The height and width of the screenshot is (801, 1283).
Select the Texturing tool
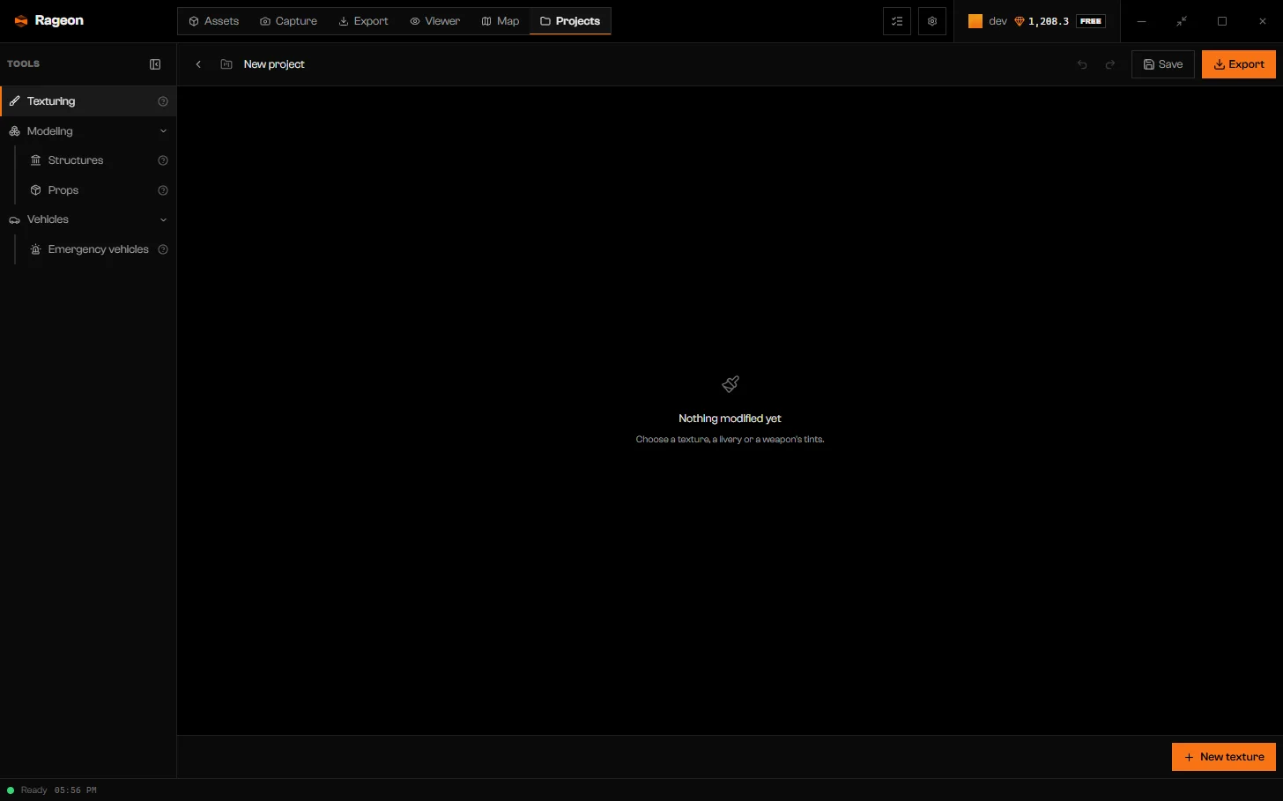coord(88,101)
